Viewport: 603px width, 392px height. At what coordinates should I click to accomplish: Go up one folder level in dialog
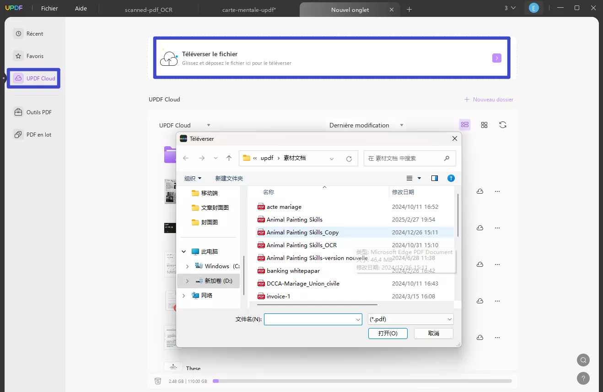click(229, 158)
